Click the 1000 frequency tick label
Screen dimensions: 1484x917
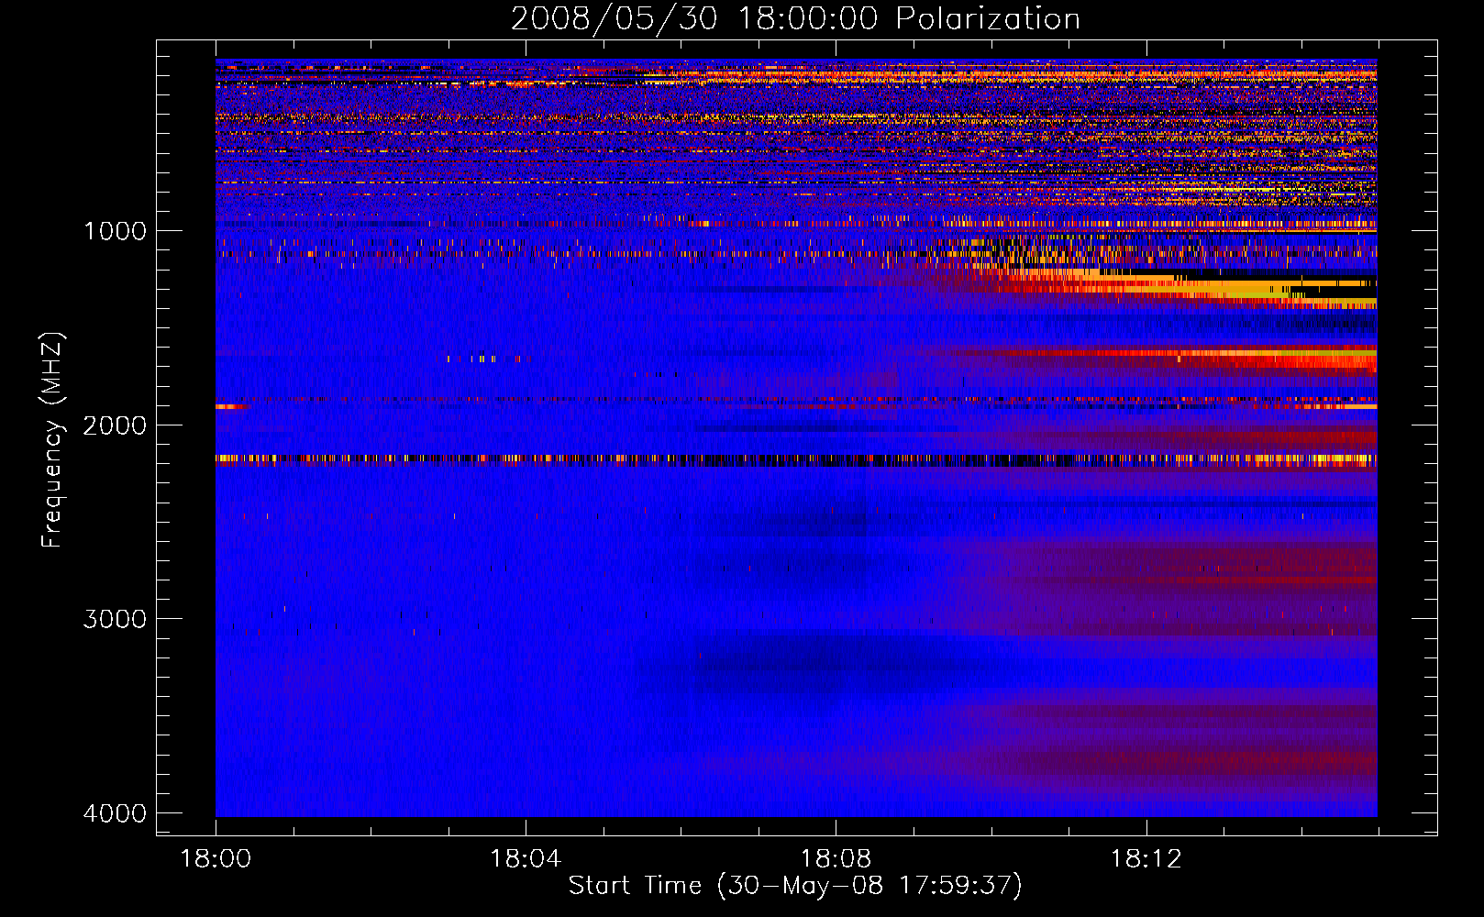[115, 230]
